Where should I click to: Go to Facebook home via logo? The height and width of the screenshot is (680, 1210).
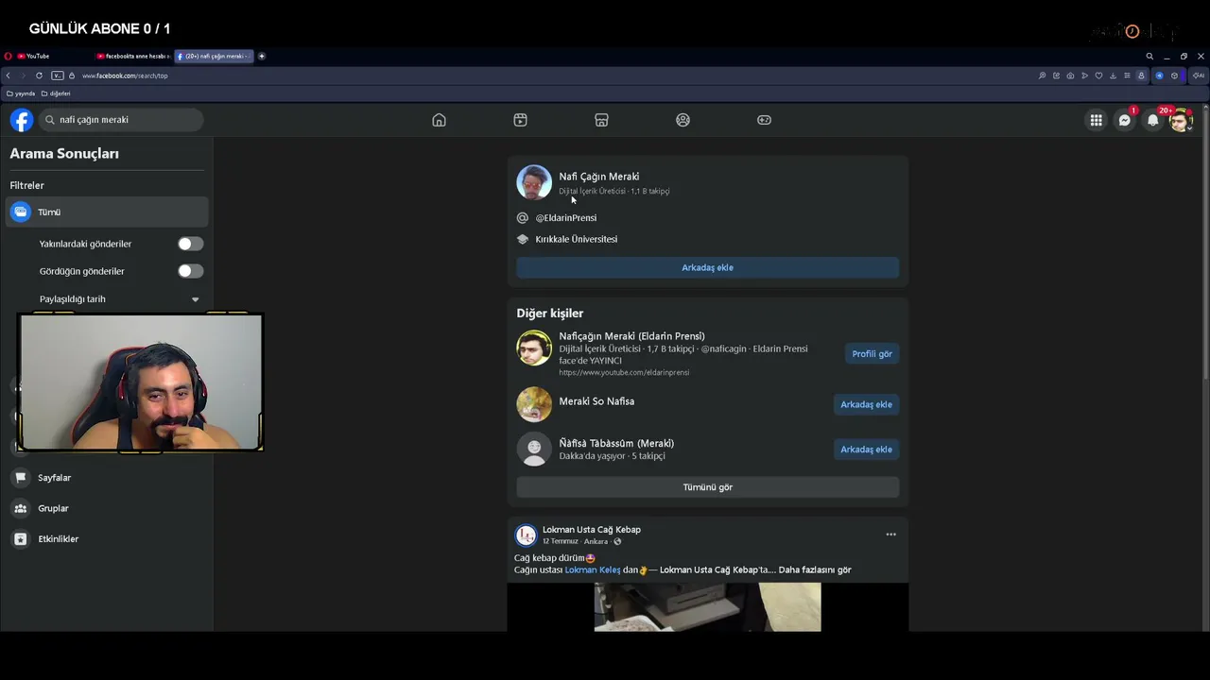click(21, 120)
